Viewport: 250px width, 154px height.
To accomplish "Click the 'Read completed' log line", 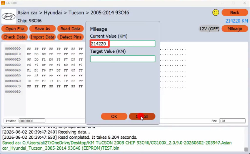I will tap(70, 138).
